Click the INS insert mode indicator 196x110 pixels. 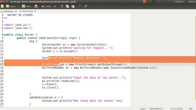pos(190,109)
